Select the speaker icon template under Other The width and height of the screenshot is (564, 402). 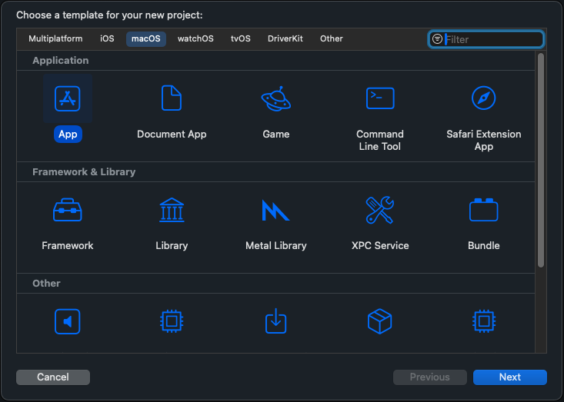pyautogui.click(x=68, y=321)
